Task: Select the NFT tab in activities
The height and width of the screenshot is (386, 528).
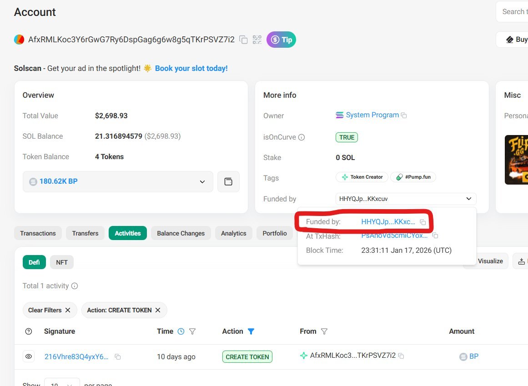Action: pos(61,262)
